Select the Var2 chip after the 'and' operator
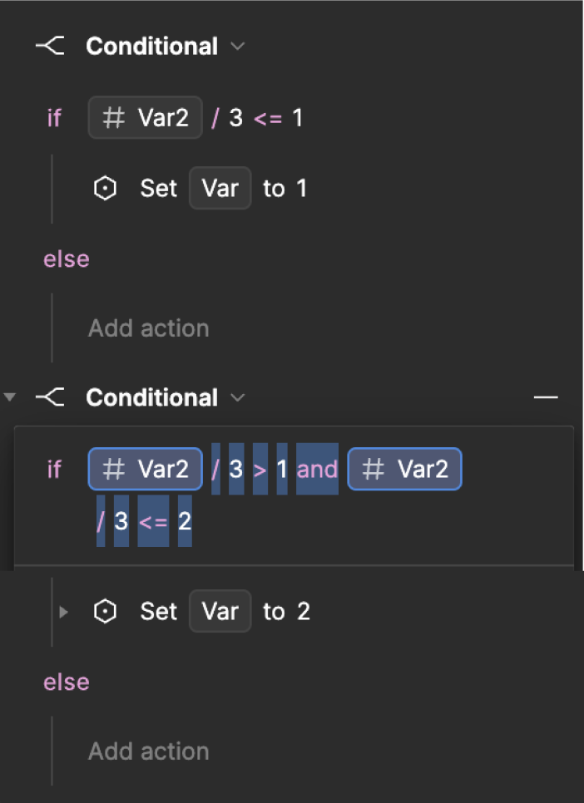Screen dimensions: 584x803 (404, 469)
